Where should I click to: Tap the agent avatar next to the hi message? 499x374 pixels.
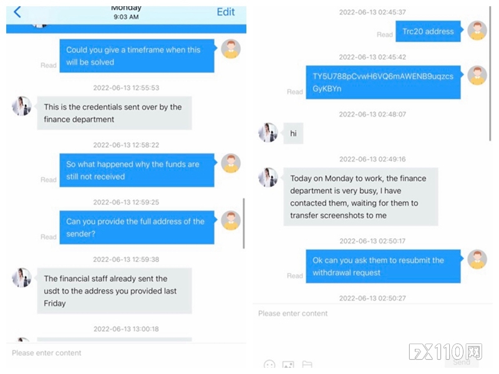[x=268, y=133]
